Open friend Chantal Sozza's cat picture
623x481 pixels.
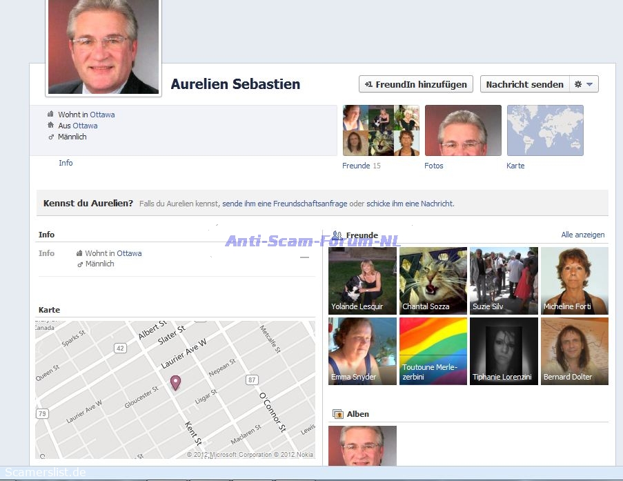pos(433,281)
